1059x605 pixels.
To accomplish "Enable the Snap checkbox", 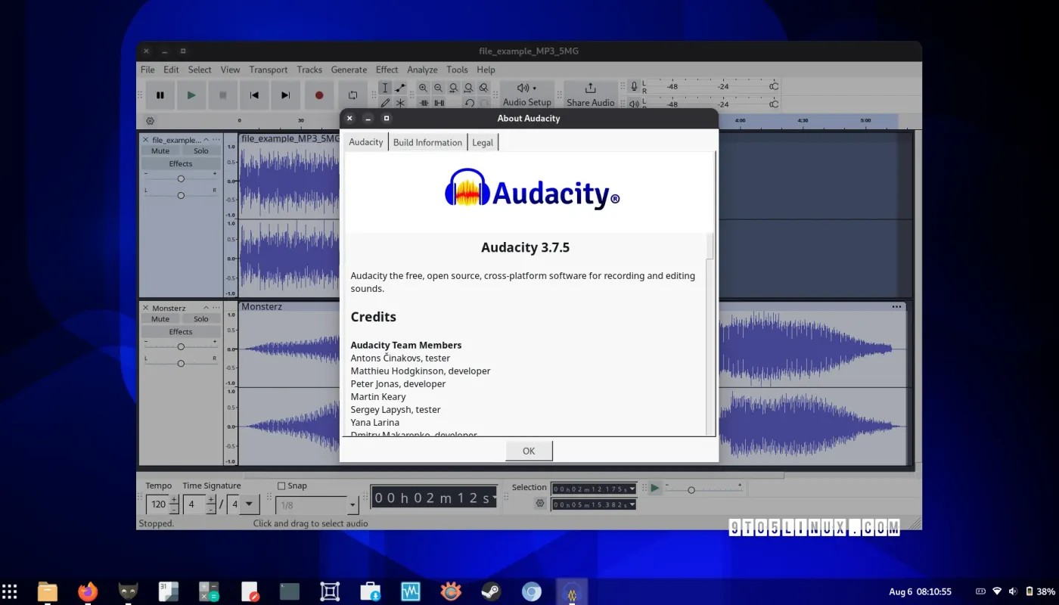I will (x=280, y=485).
